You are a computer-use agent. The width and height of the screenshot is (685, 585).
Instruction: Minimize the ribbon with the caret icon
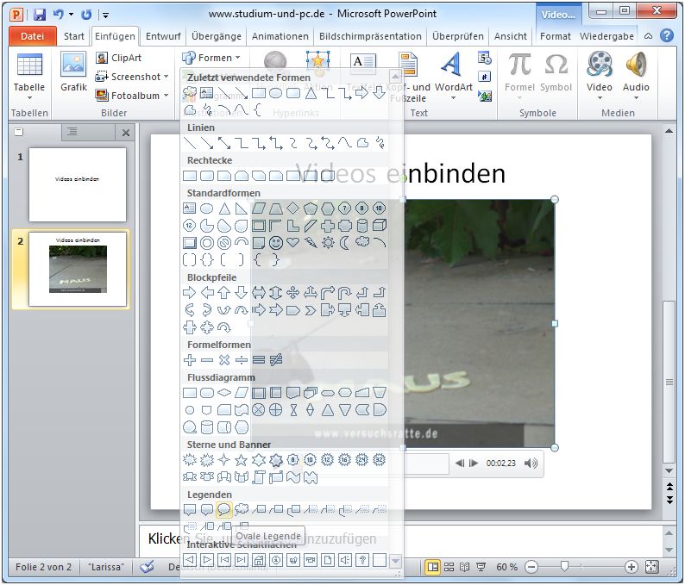tap(648, 36)
